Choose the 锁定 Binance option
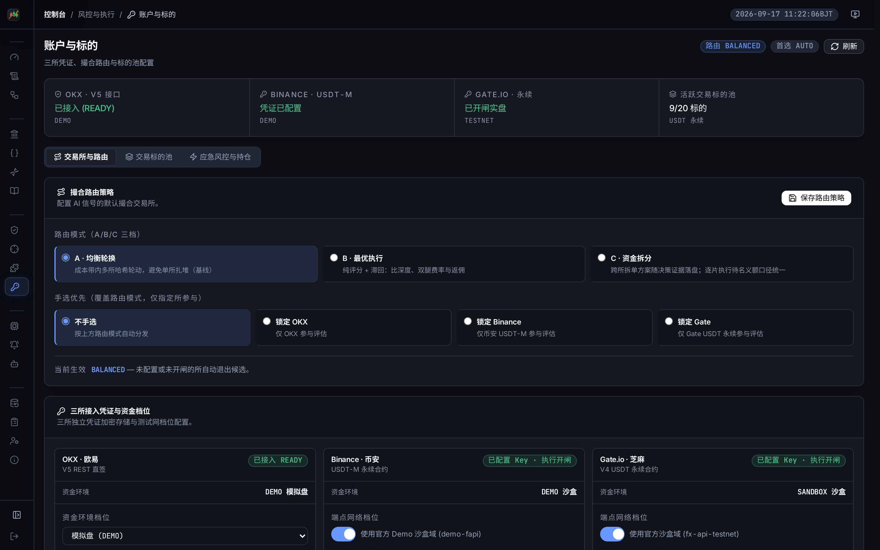 click(x=555, y=327)
